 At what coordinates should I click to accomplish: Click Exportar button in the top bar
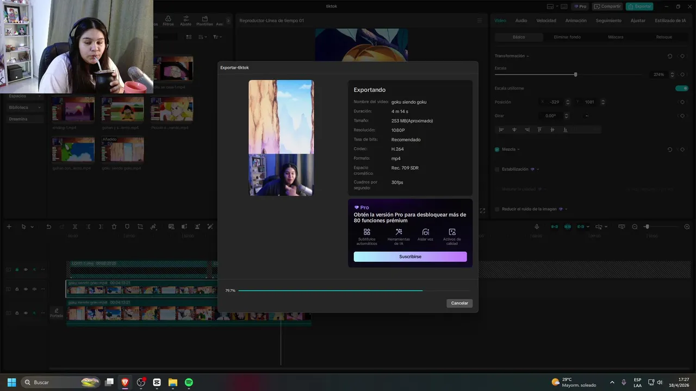(639, 7)
